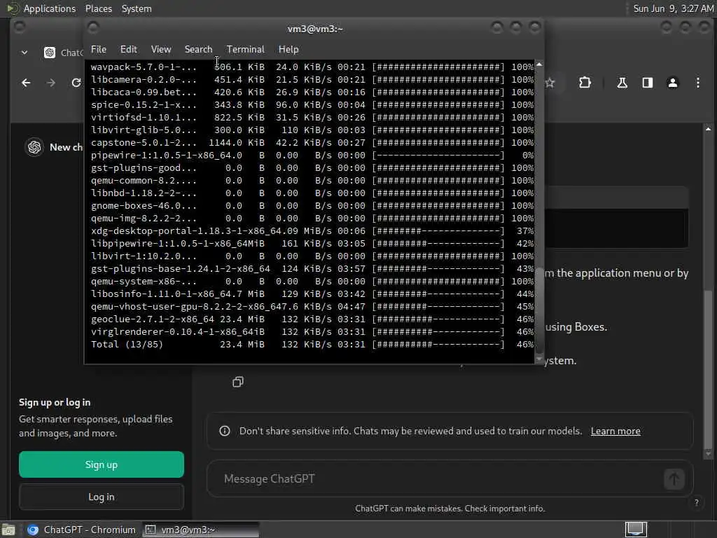Click terminal scrollbar up arrow
Screen dimensions: 717x538
point(539,64)
